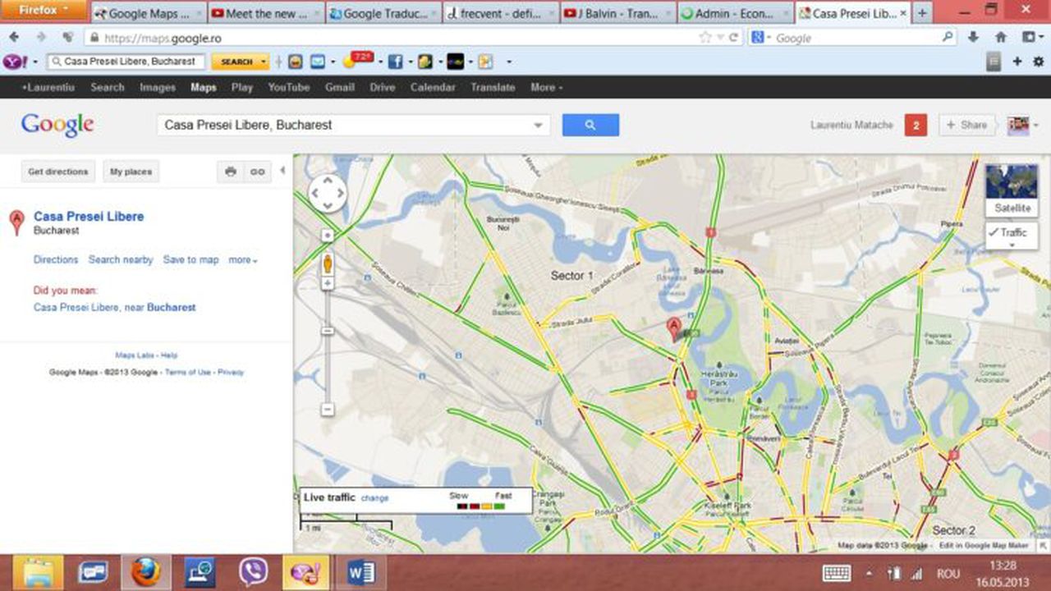Click Get directions button
This screenshot has width=1051, height=591.
(x=58, y=172)
